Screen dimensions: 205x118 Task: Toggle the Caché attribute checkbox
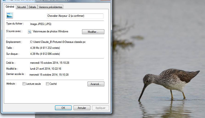(x=47, y=84)
